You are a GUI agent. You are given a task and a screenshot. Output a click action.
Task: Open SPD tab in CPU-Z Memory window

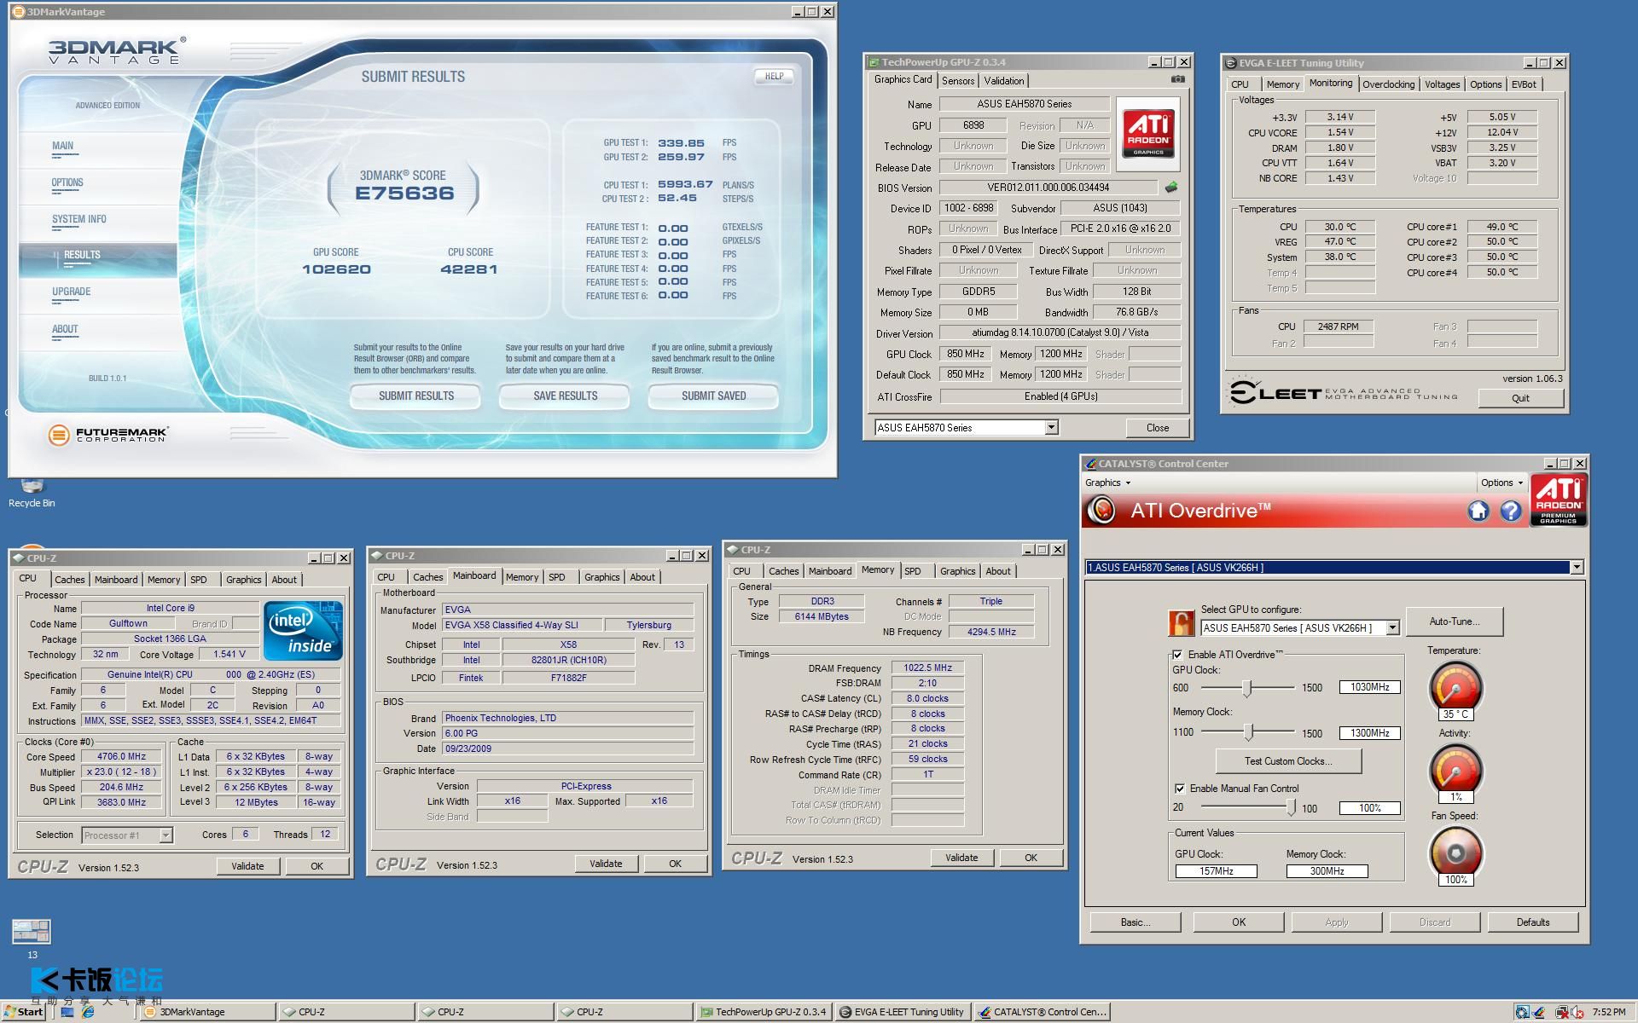[x=912, y=571]
